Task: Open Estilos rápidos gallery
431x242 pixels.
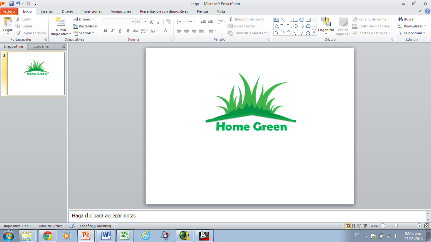Action: 343,26
